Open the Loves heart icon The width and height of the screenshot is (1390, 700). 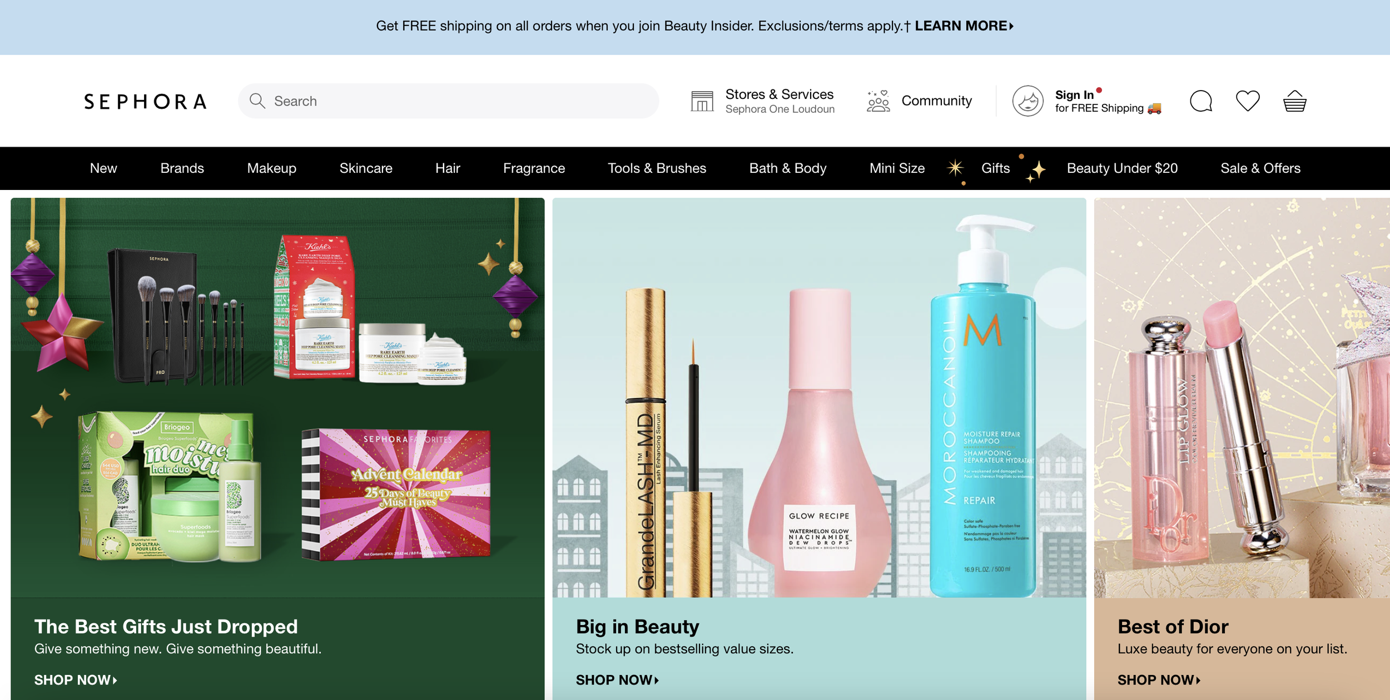(x=1247, y=101)
